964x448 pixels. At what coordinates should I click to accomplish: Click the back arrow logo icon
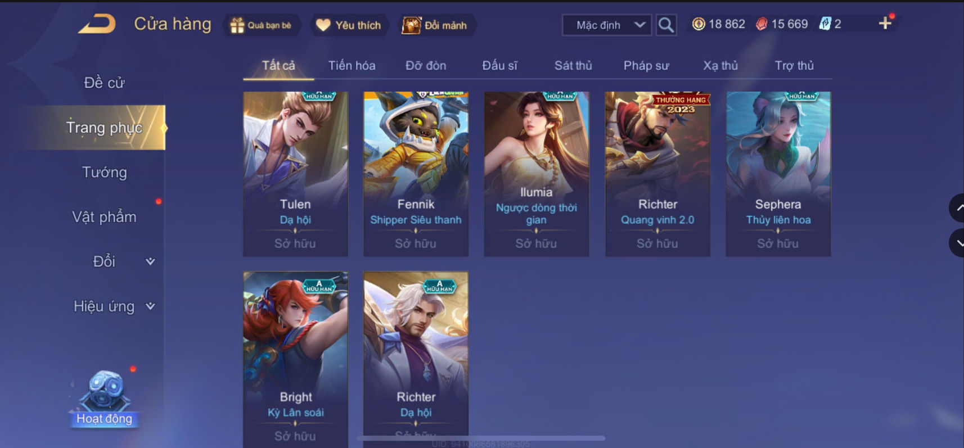(97, 24)
